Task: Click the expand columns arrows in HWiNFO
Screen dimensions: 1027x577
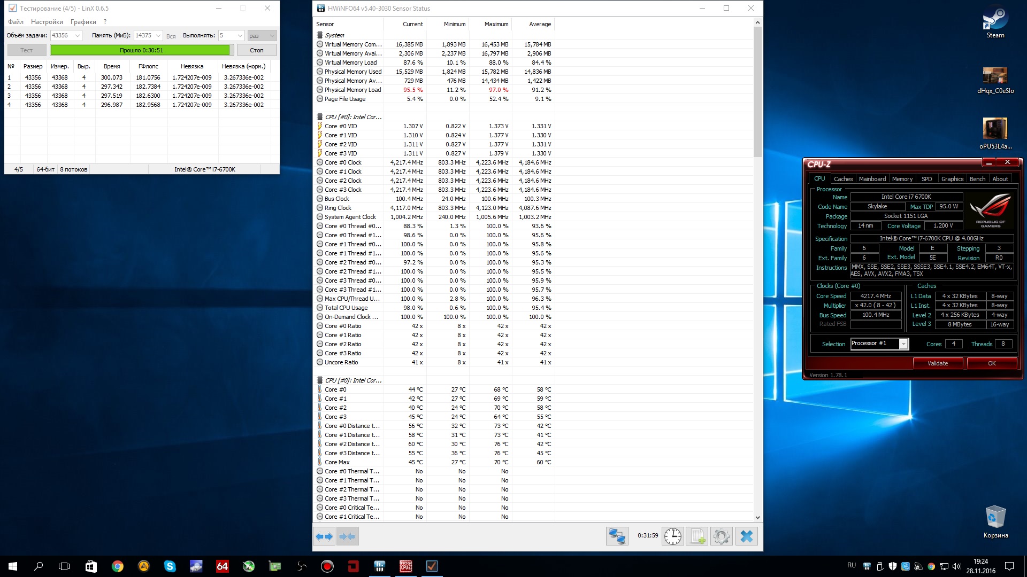Action: click(x=324, y=536)
